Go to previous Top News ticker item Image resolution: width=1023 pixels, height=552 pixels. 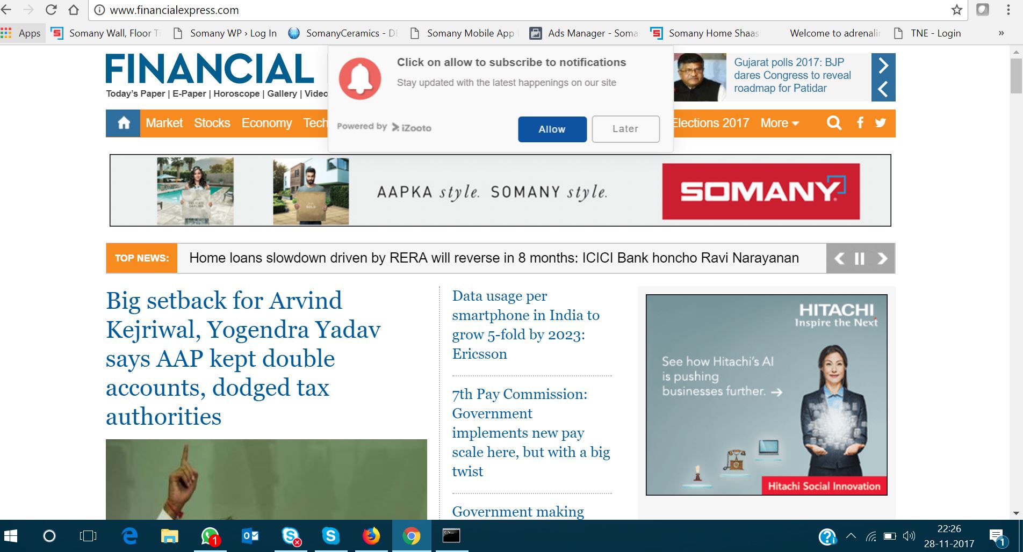point(839,258)
